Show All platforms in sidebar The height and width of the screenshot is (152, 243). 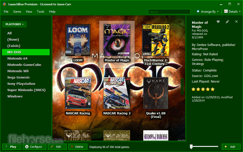point(9,33)
